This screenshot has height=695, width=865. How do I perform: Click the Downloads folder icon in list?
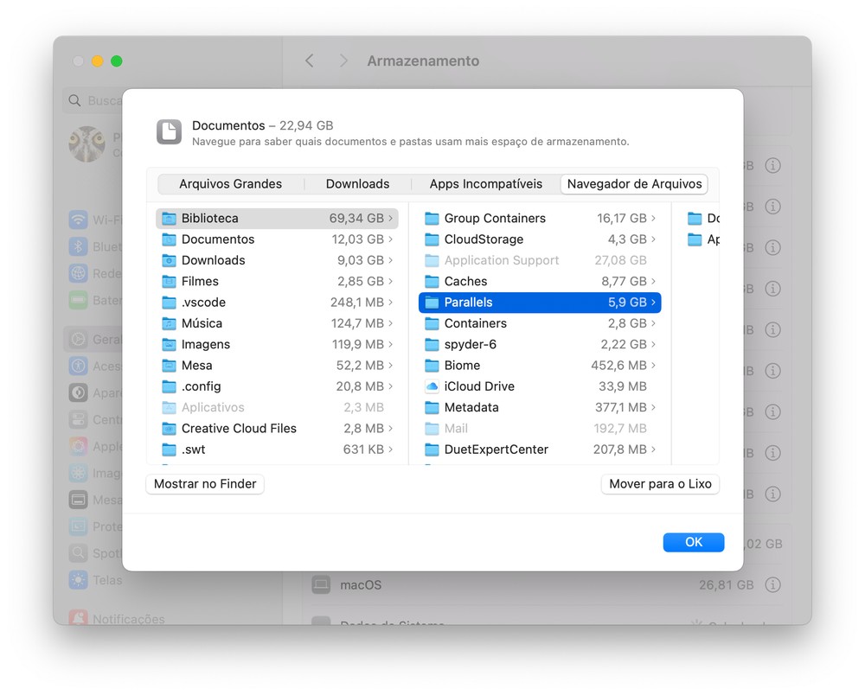(x=169, y=260)
